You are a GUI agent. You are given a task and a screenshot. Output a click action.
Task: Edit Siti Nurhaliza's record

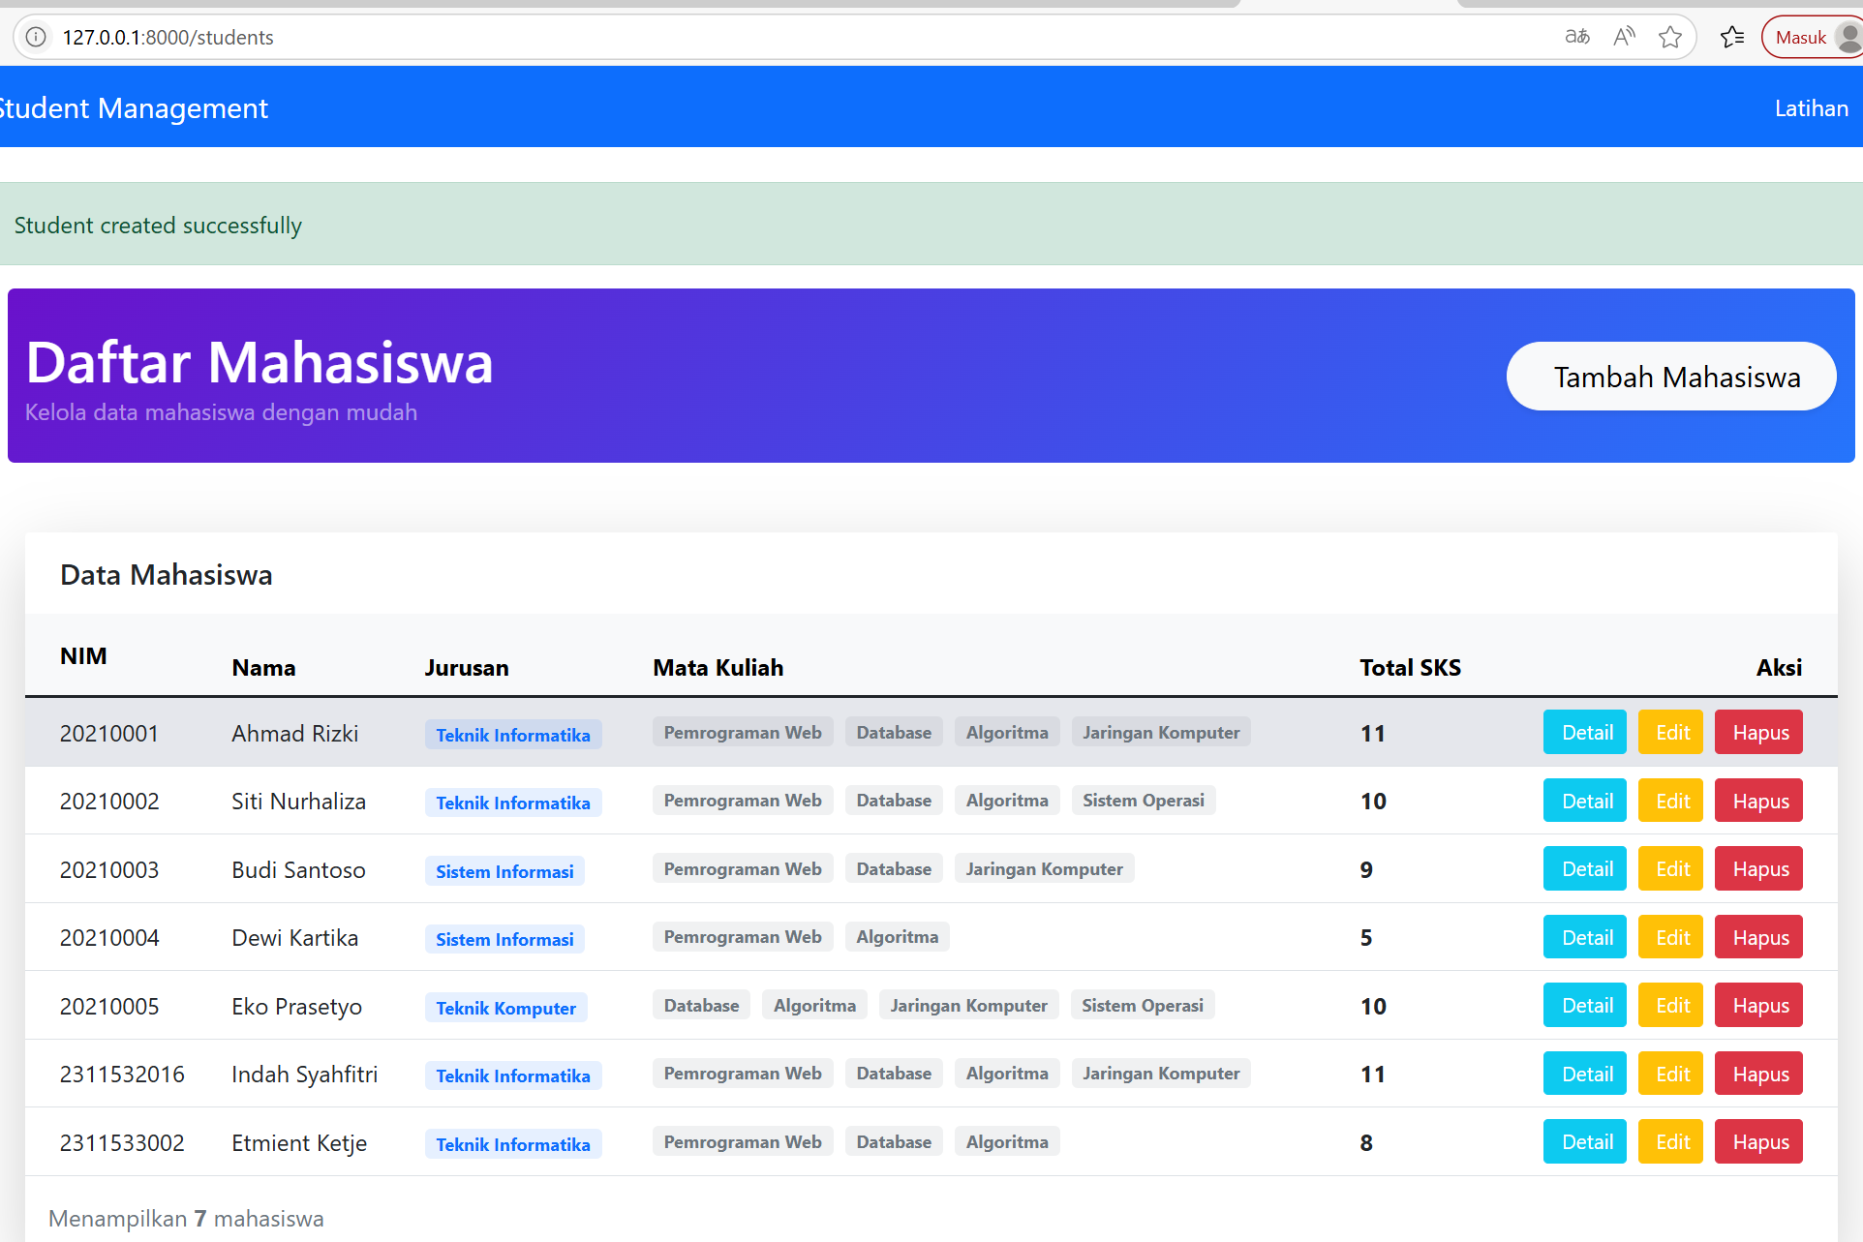[1671, 801]
